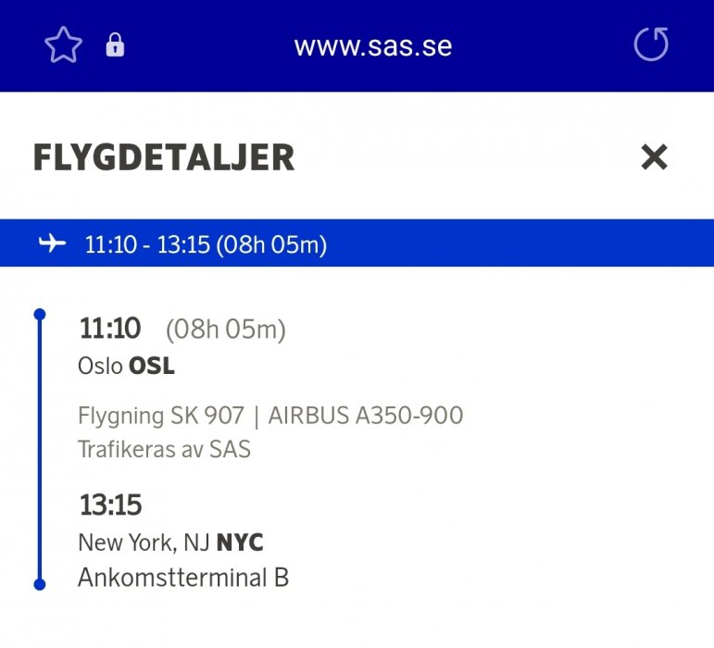Click the padlock security icon
Viewport: 714px width, 648px height.
(115, 45)
